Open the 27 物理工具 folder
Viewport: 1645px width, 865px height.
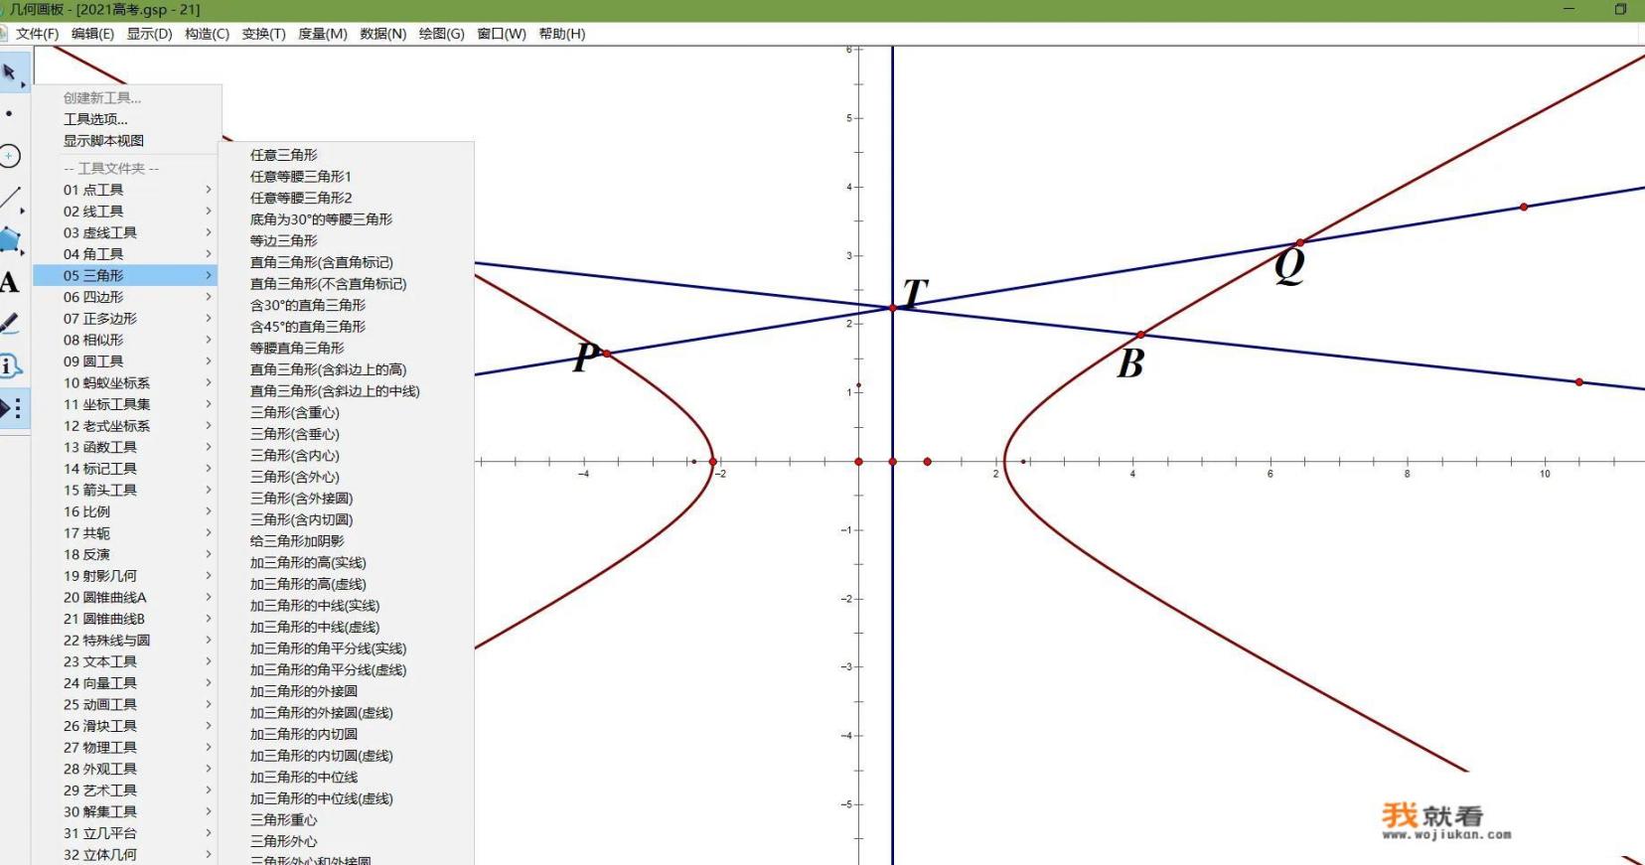pyautogui.click(x=126, y=747)
